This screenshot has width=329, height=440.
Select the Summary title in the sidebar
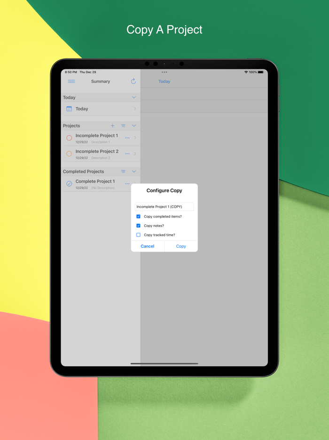(x=101, y=81)
